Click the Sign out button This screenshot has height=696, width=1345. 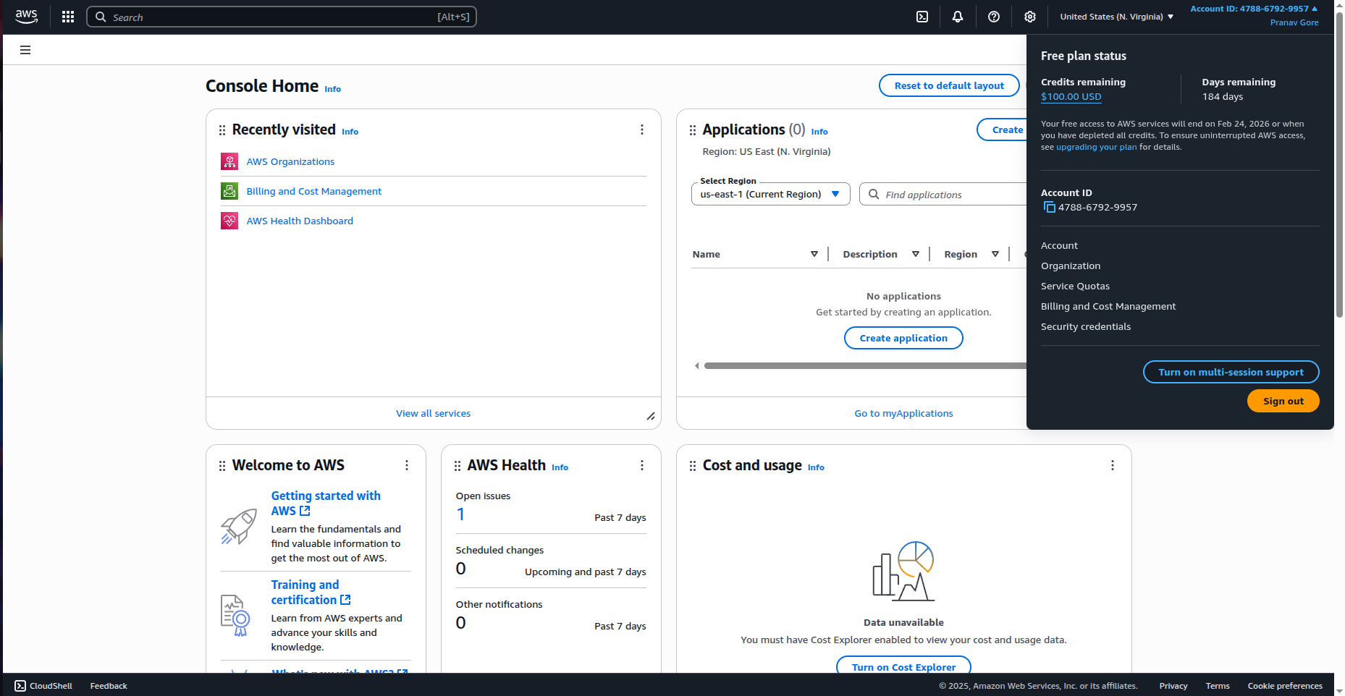(1283, 401)
